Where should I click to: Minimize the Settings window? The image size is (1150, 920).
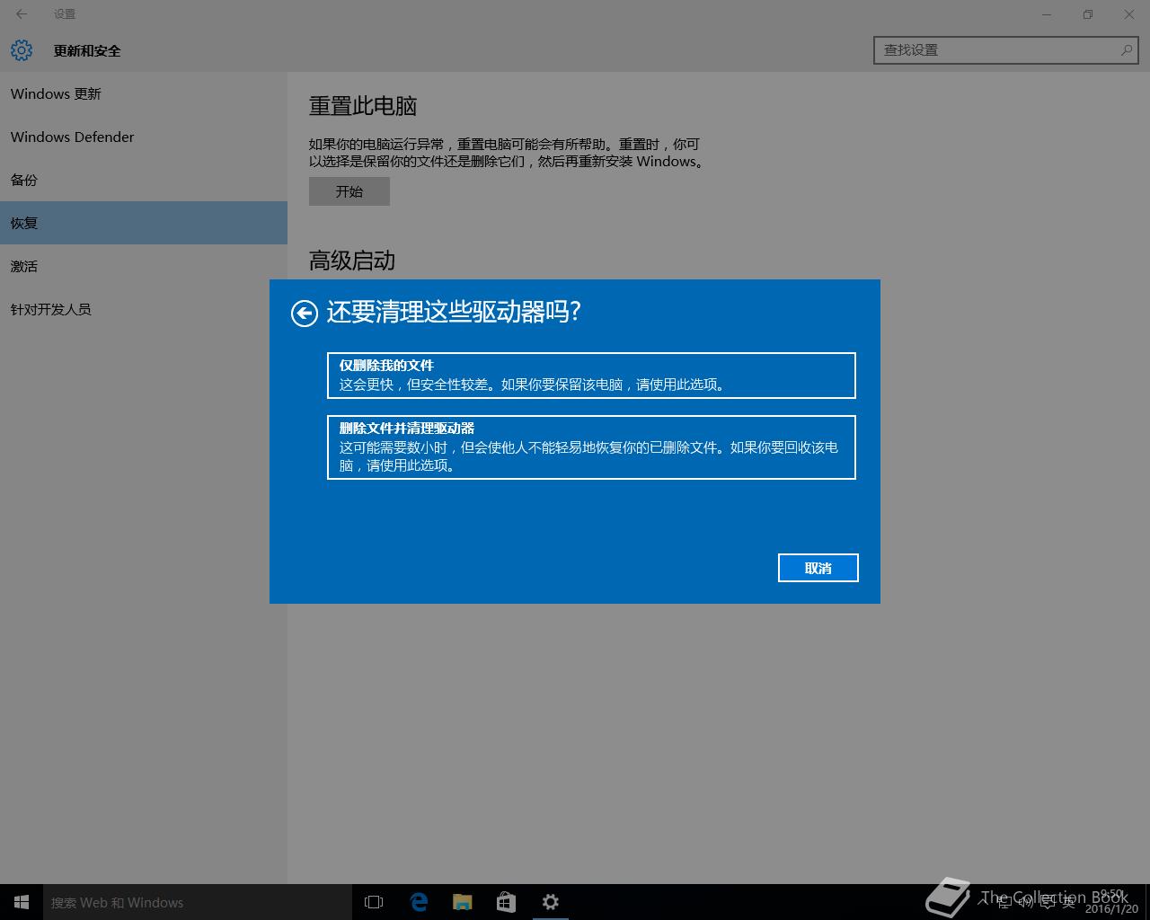1047,14
